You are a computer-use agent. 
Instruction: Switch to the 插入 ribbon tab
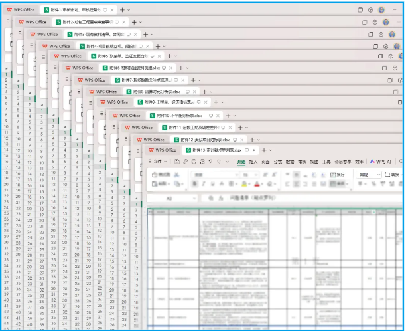(x=253, y=162)
